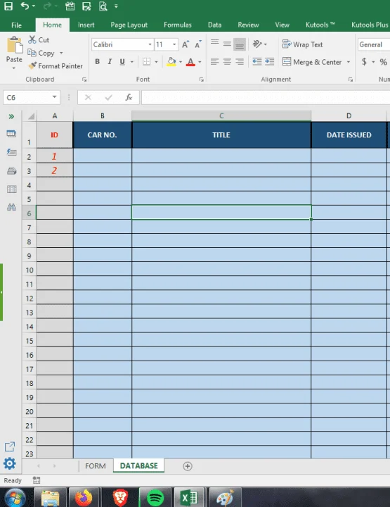Image resolution: width=390 pixels, height=507 pixels.
Task: Click Decrease Indent icon
Action: pyautogui.click(x=257, y=61)
